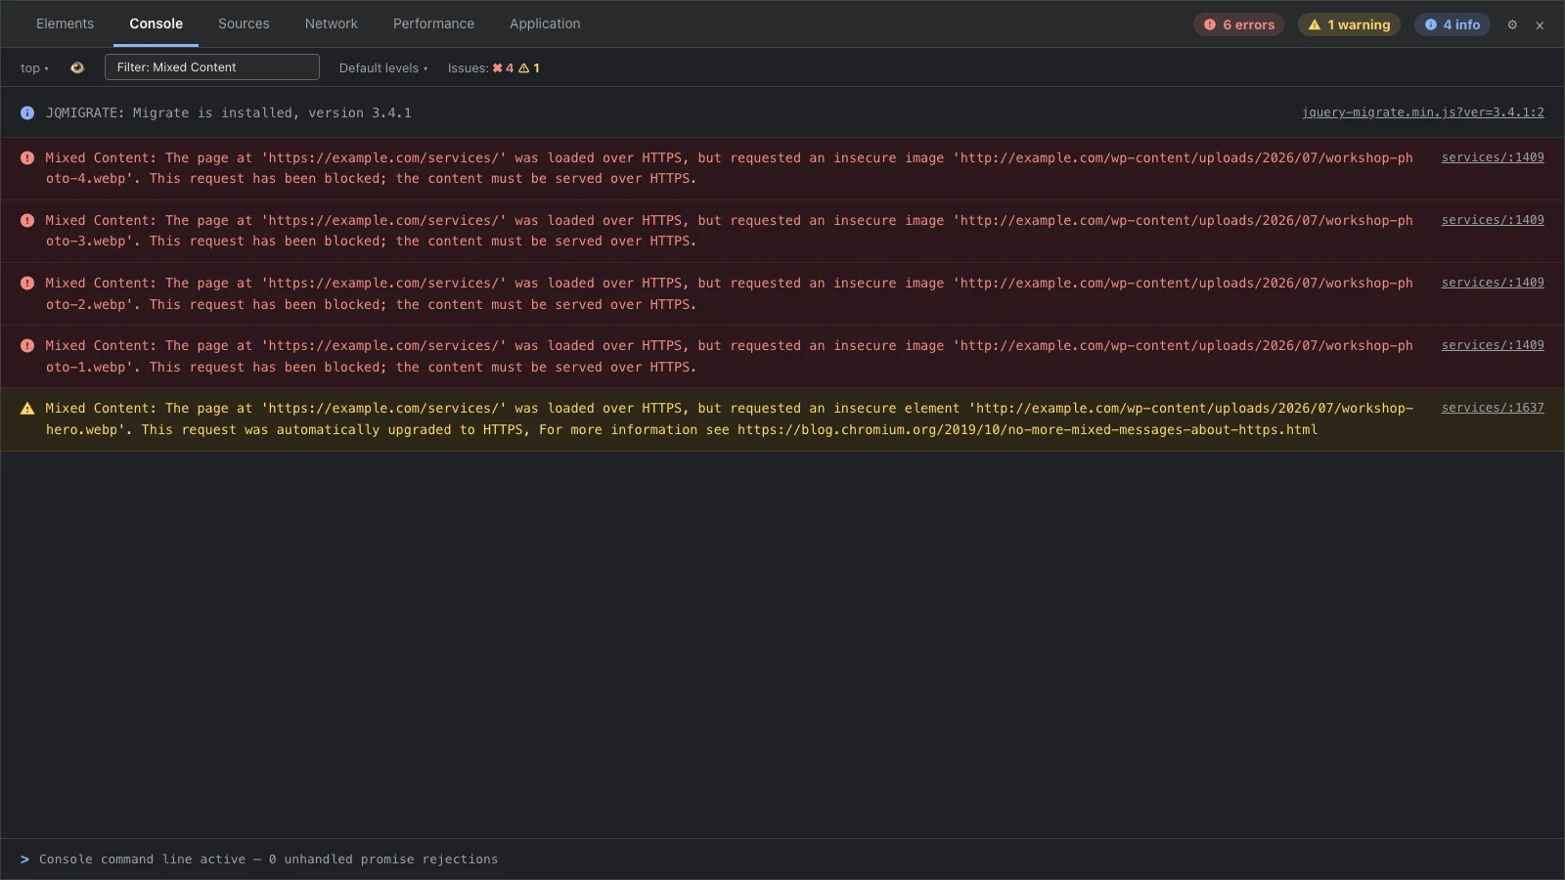Image resolution: width=1565 pixels, height=880 pixels.
Task: Click warning triangle icon on workshop-hero message
Action: [x=27, y=409]
